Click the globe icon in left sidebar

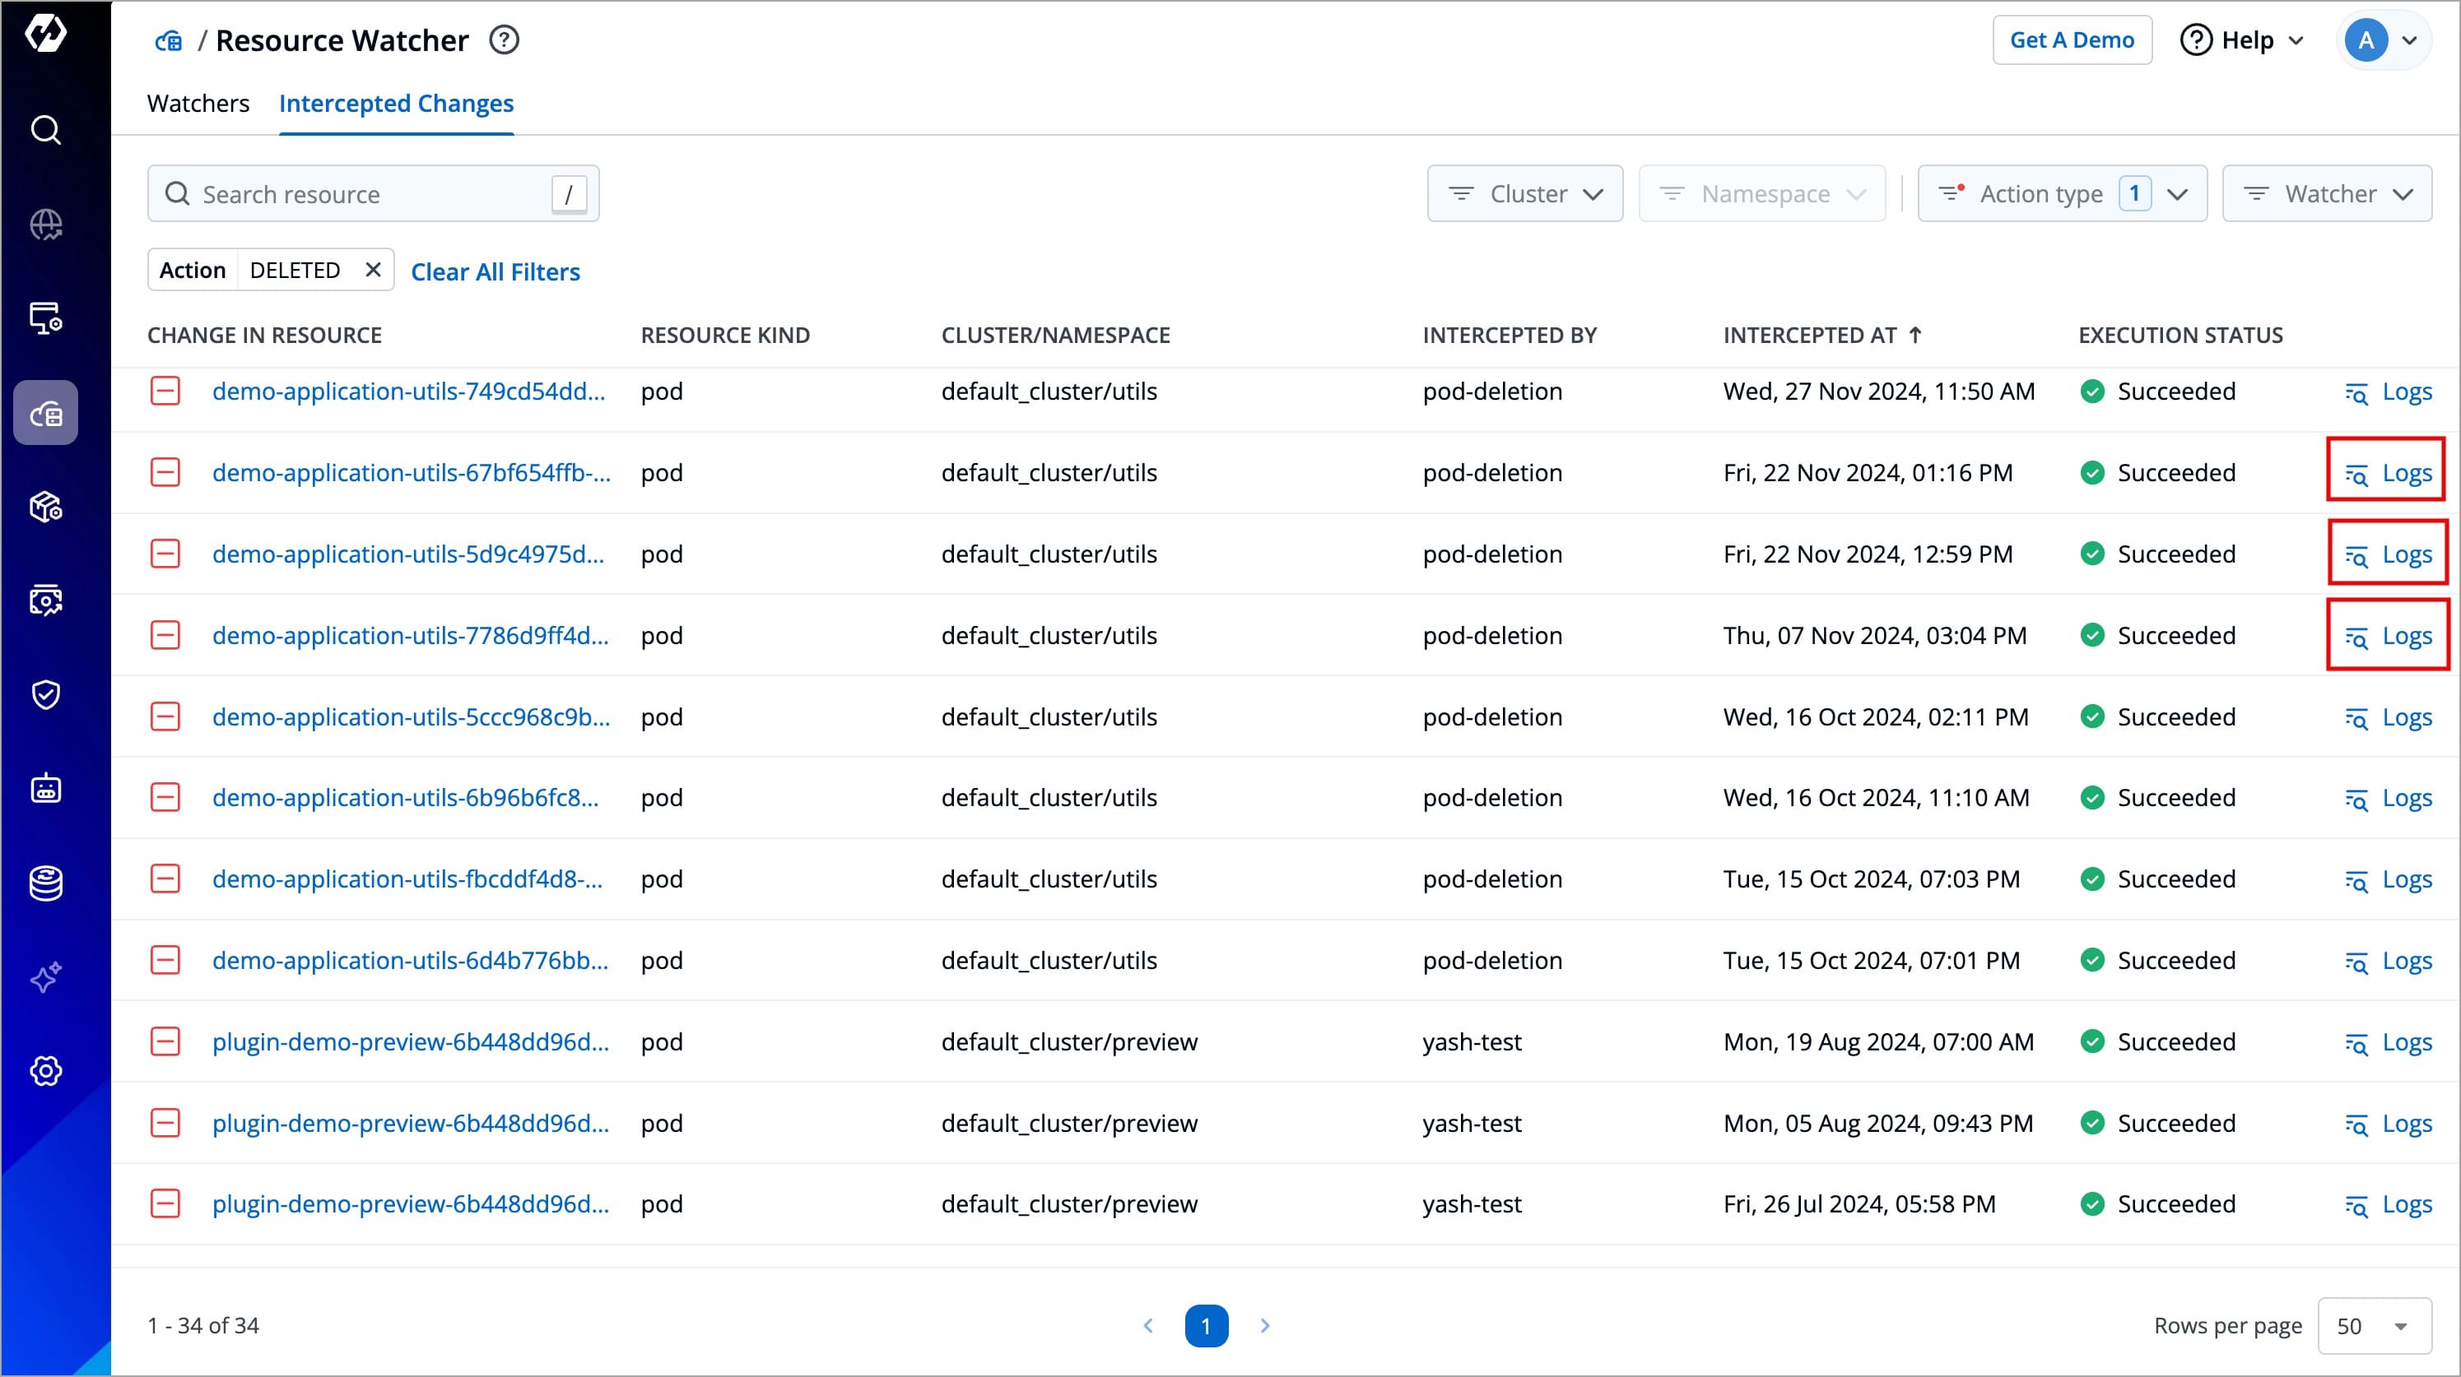46,225
